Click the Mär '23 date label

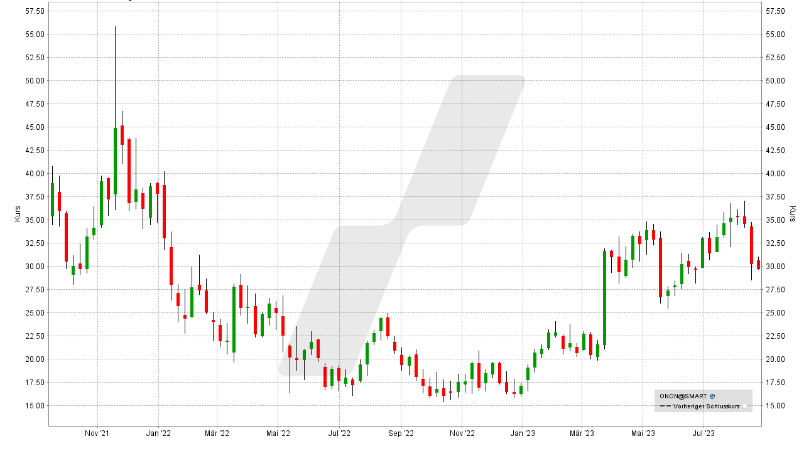point(582,433)
